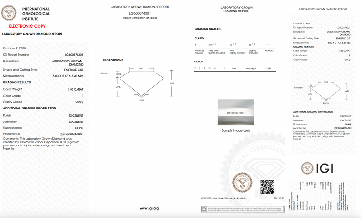This screenshot has width=361, height=218.
Task: Click the large IGI logo on the right panel
Action: pos(317,168)
